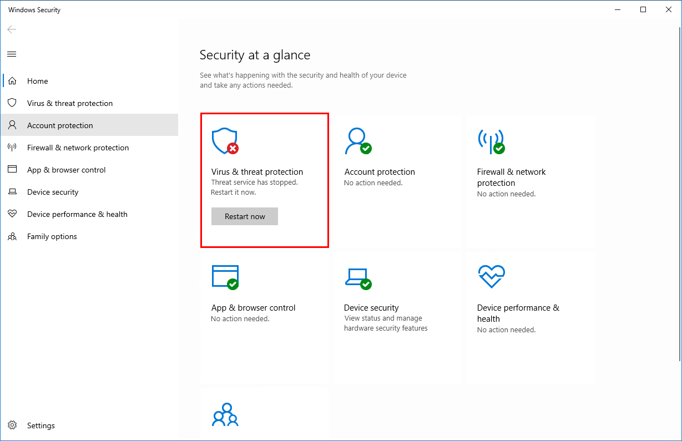Viewport: 682px width, 441px height.
Task: Open Account protection showing No action needed
Action: pos(380,172)
